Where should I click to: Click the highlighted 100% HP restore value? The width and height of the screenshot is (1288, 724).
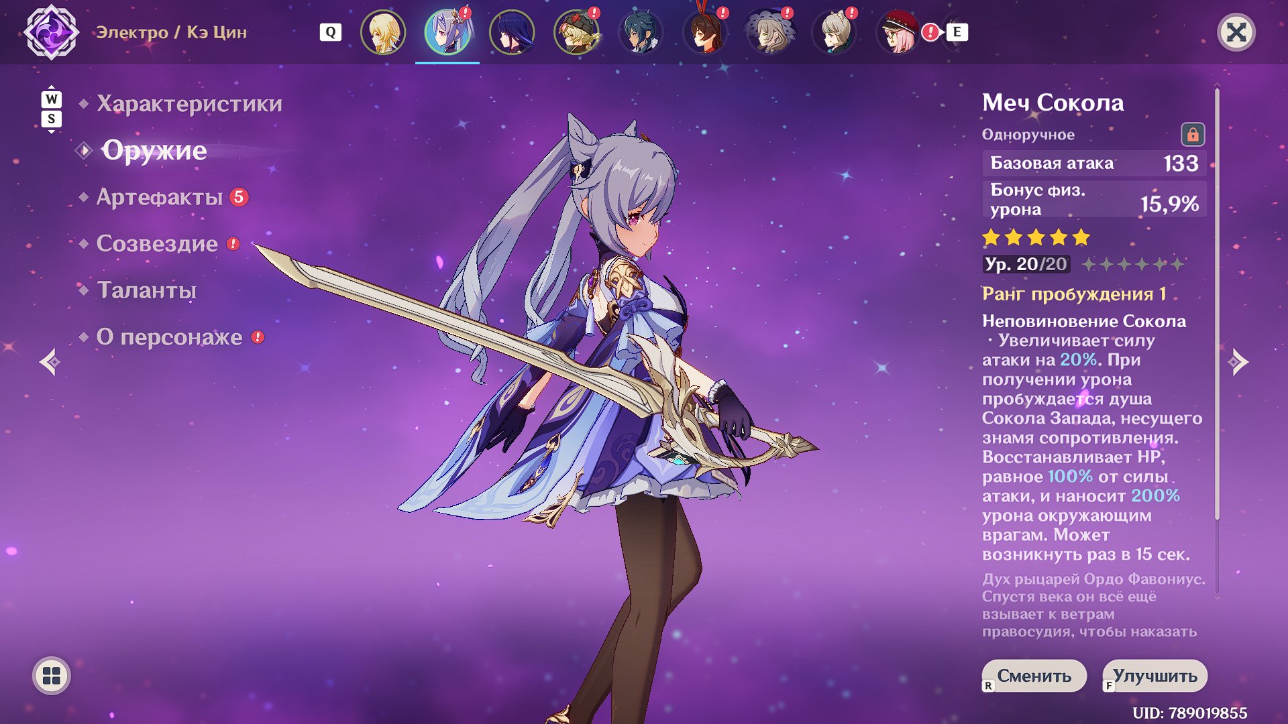pos(1071,477)
